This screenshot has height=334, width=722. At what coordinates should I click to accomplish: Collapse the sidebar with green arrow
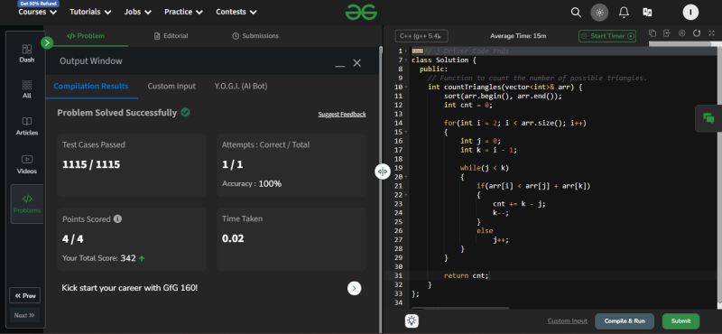[x=47, y=42]
